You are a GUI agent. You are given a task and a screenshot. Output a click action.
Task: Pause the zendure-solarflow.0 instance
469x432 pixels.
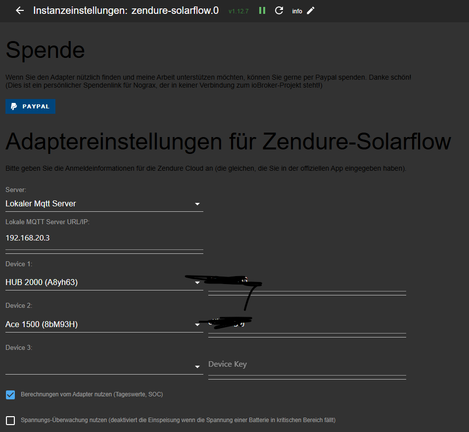click(262, 11)
